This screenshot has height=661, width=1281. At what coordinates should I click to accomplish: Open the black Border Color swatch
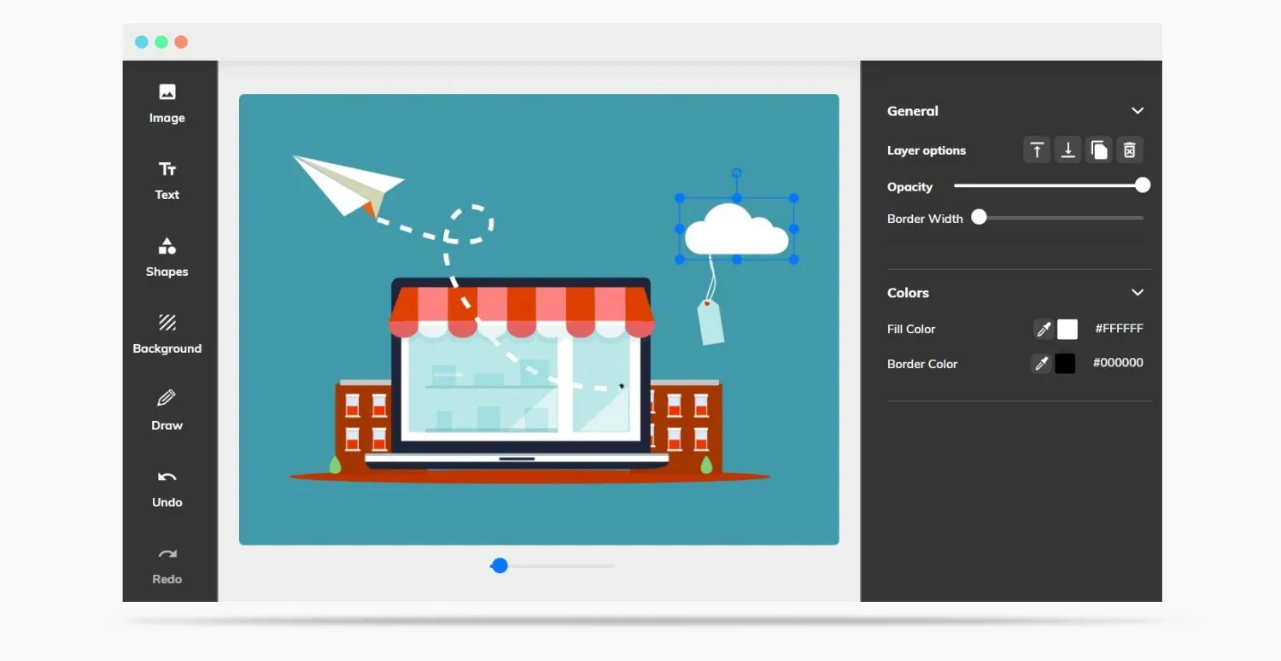1067,363
